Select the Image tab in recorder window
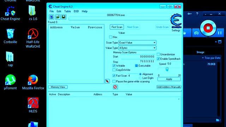This screenshot has height=127, width=226. click(x=200, y=52)
